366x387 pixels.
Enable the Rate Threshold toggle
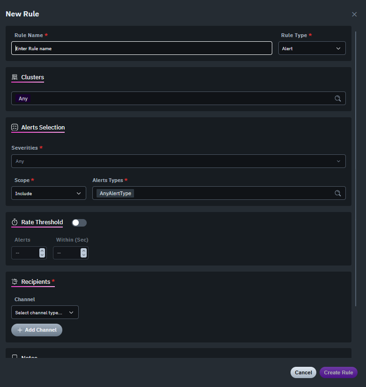pos(79,222)
